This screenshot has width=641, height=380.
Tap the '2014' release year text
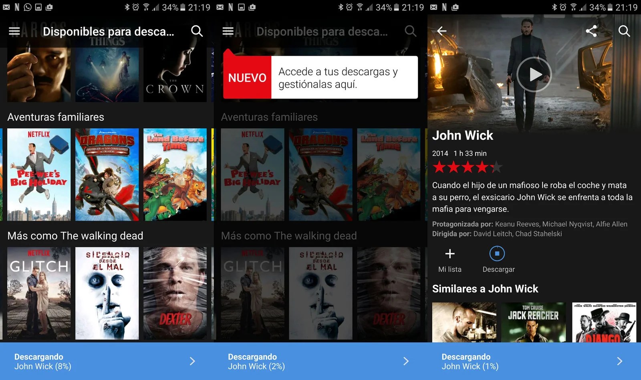click(x=440, y=154)
